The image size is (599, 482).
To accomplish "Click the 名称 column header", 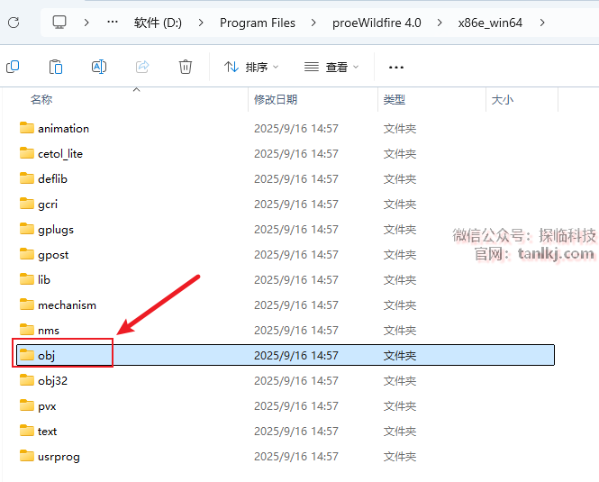I will click(41, 100).
